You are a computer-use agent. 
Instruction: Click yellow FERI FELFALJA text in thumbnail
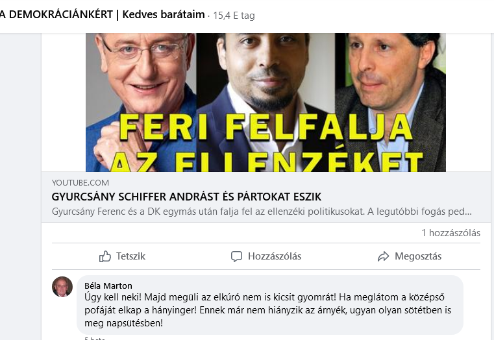tap(266, 127)
